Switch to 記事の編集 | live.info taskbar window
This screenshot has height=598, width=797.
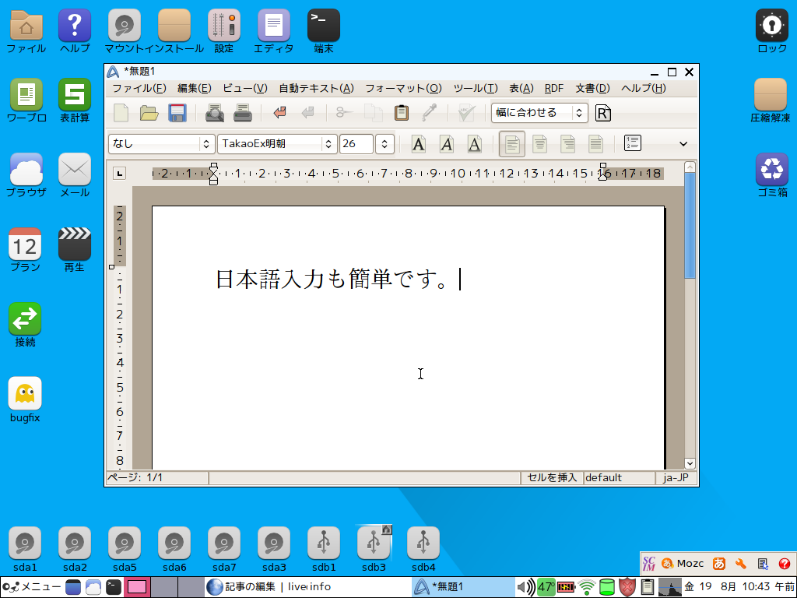point(307,587)
